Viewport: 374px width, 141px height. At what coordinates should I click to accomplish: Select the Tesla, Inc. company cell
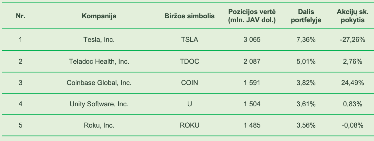point(99,40)
